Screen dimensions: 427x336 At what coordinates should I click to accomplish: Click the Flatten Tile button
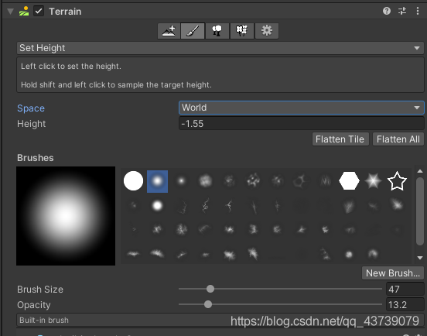340,139
